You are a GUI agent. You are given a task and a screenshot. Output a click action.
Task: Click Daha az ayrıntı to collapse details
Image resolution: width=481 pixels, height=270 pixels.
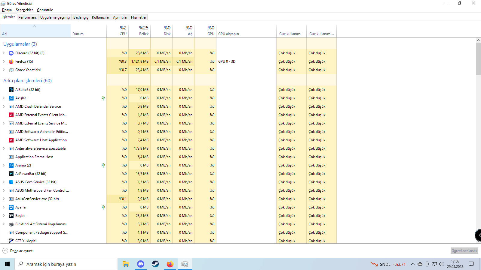click(18, 251)
